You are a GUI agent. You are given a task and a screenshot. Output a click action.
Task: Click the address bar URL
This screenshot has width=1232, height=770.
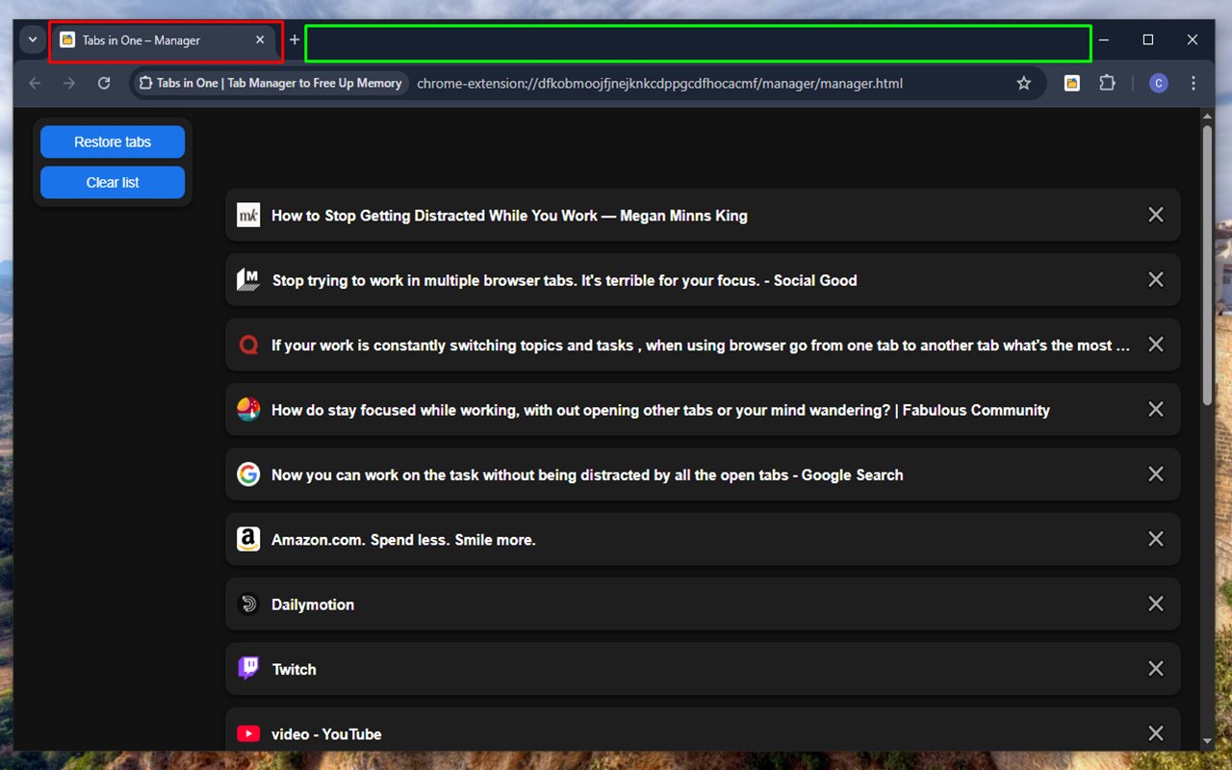pyautogui.click(x=659, y=83)
